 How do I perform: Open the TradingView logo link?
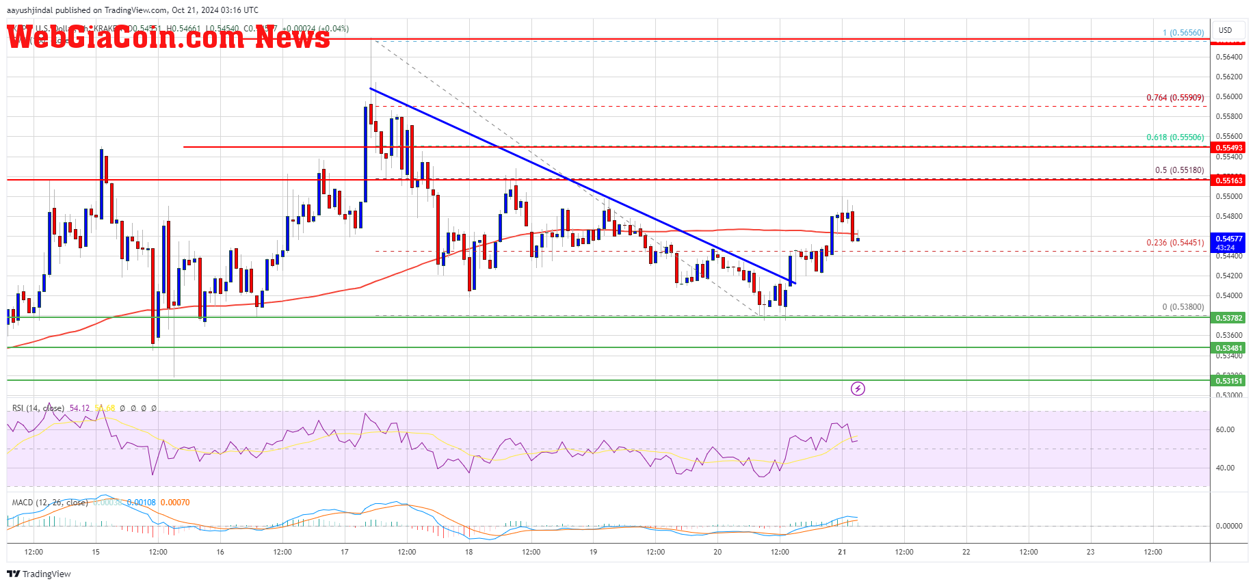(39, 574)
